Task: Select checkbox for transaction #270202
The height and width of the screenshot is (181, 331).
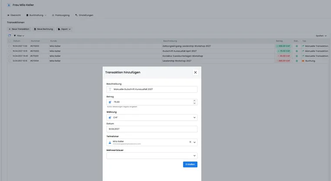Action: point(10,51)
